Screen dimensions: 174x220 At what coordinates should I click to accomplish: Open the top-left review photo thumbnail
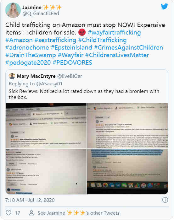click(x=46, y=126)
